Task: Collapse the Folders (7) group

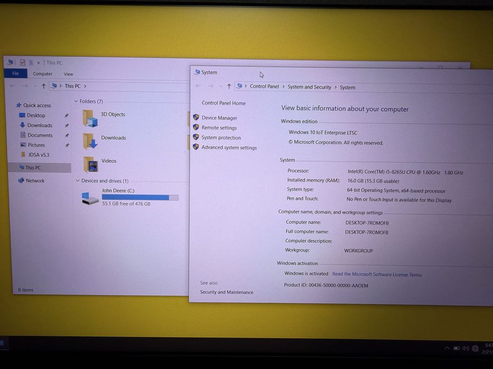Action: coord(76,101)
